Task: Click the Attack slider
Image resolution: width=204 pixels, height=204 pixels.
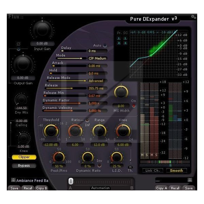Action: coord(69,66)
